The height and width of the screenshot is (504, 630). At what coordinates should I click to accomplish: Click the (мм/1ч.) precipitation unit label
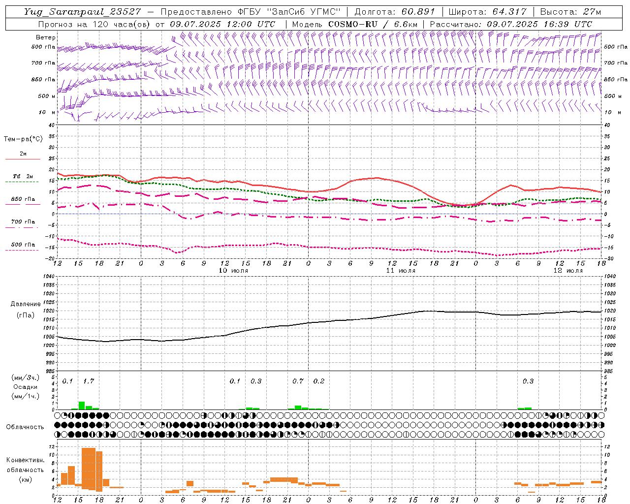26,396
